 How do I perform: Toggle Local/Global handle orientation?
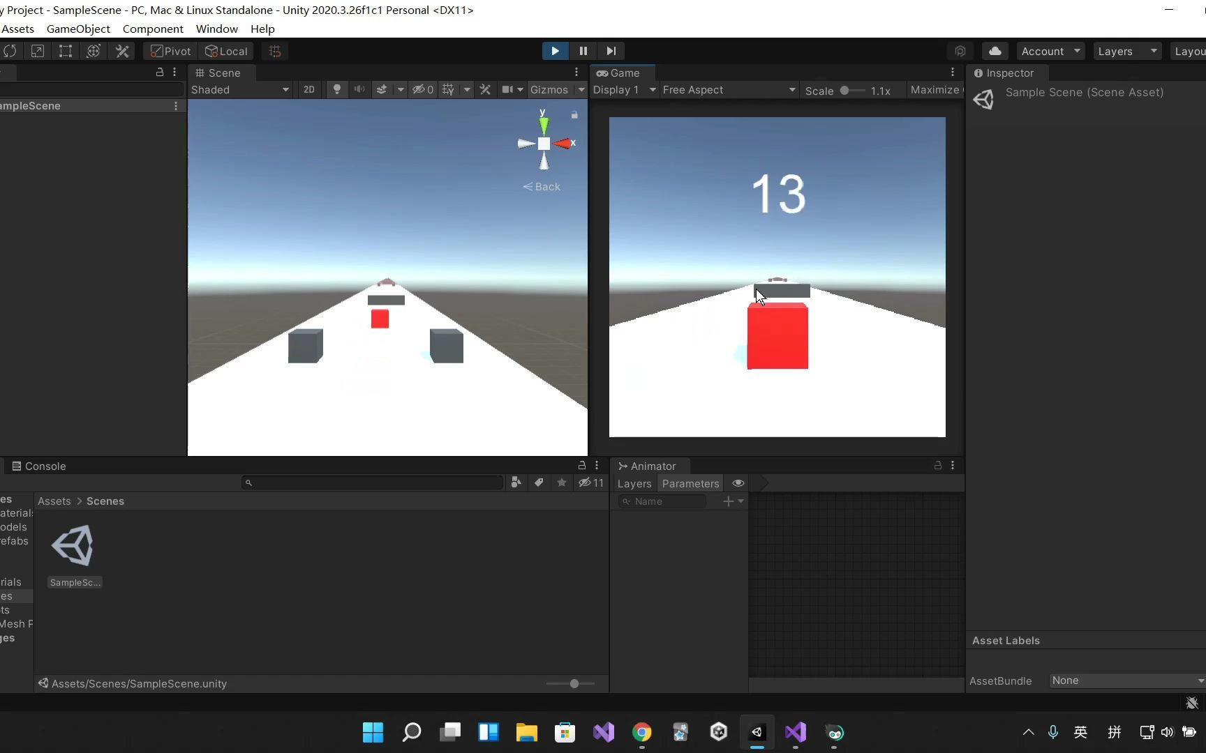tap(225, 50)
